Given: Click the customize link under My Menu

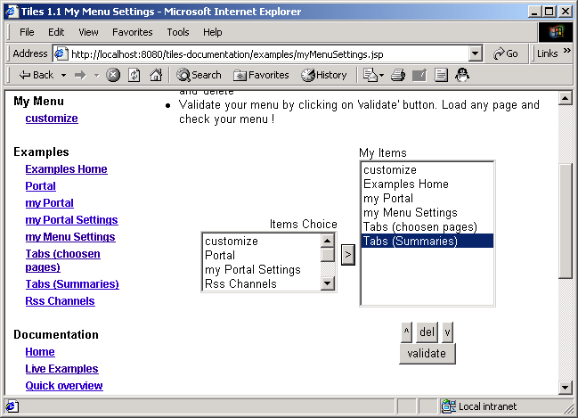Looking at the screenshot, I should pyautogui.click(x=52, y=119).
